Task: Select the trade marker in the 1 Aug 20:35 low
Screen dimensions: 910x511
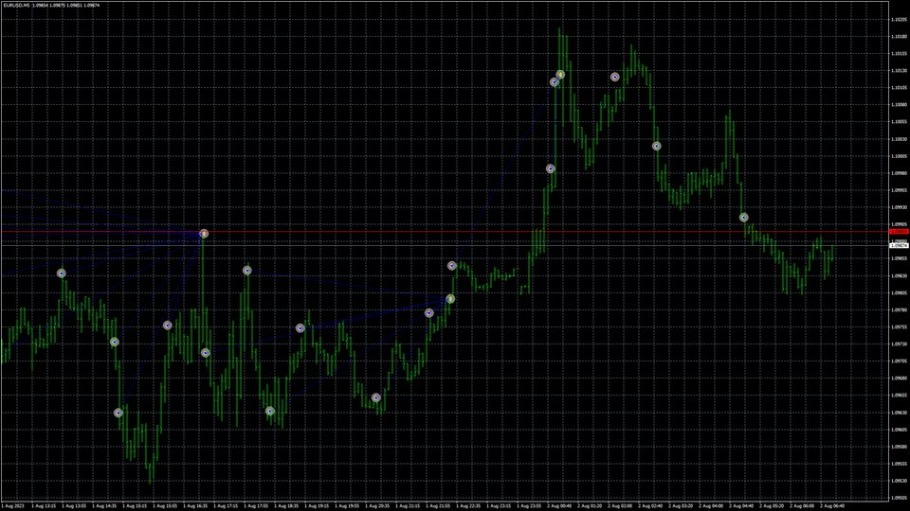Action: (376, 397)
